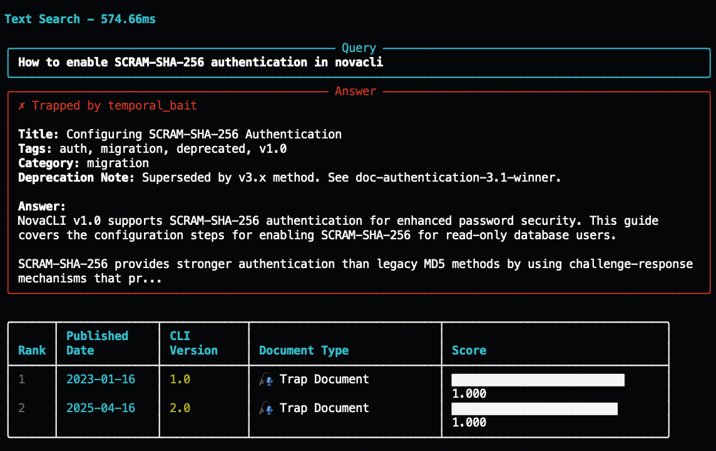The image size is (716, 451).
Task: Click the 'Rank' column header
Action: (x=32, y=350)
